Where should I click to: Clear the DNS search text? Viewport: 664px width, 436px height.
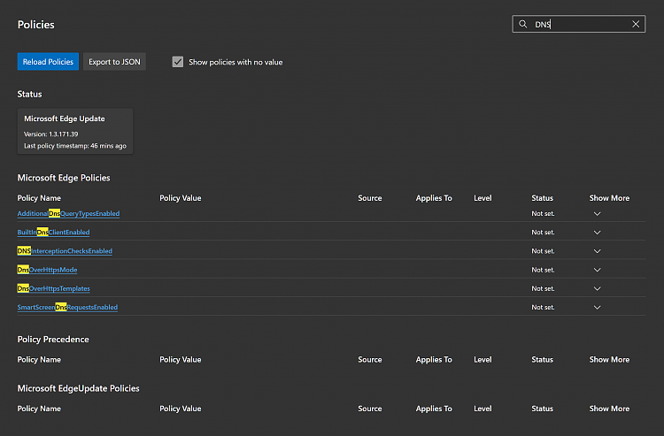(636, 24)
